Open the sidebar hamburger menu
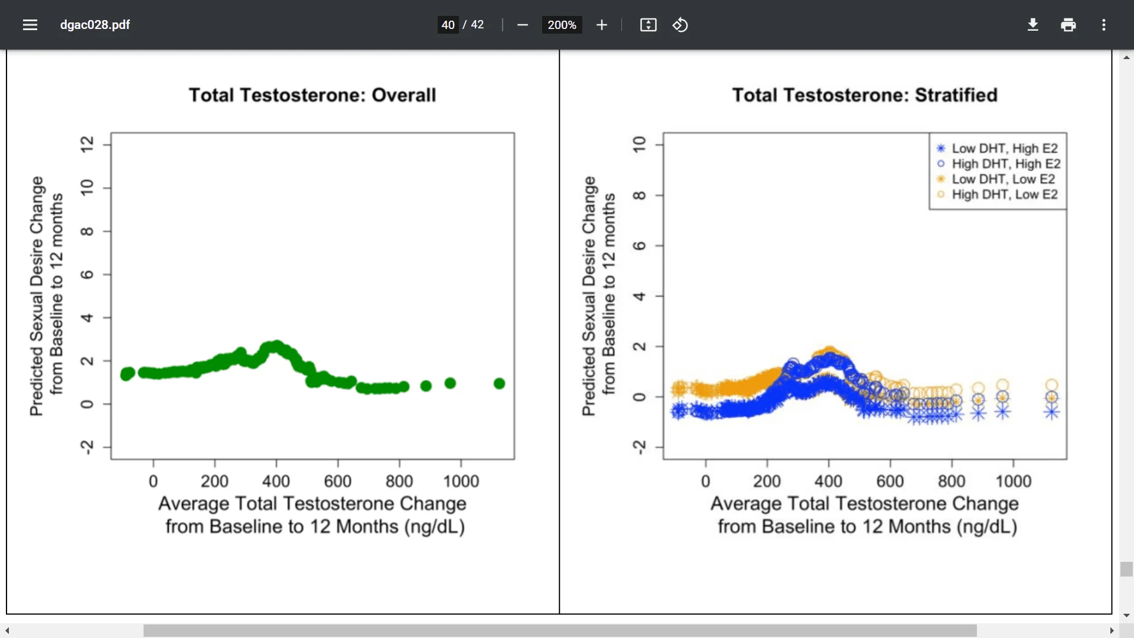This screenshot has height=638, width=1134. pos(30,25)
